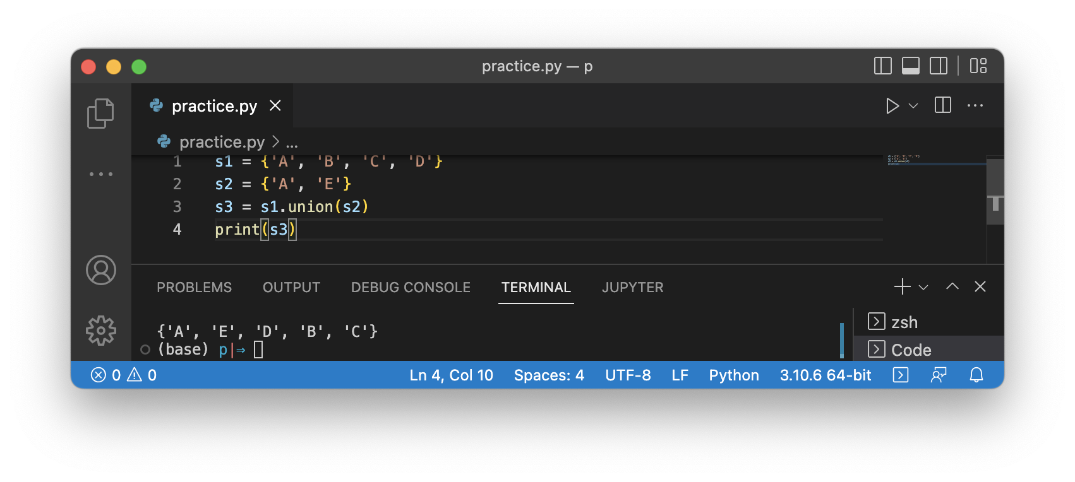1075x482 pixels.
Task: Open the new terminal launch profile dropdown
Action: (923, 287)
